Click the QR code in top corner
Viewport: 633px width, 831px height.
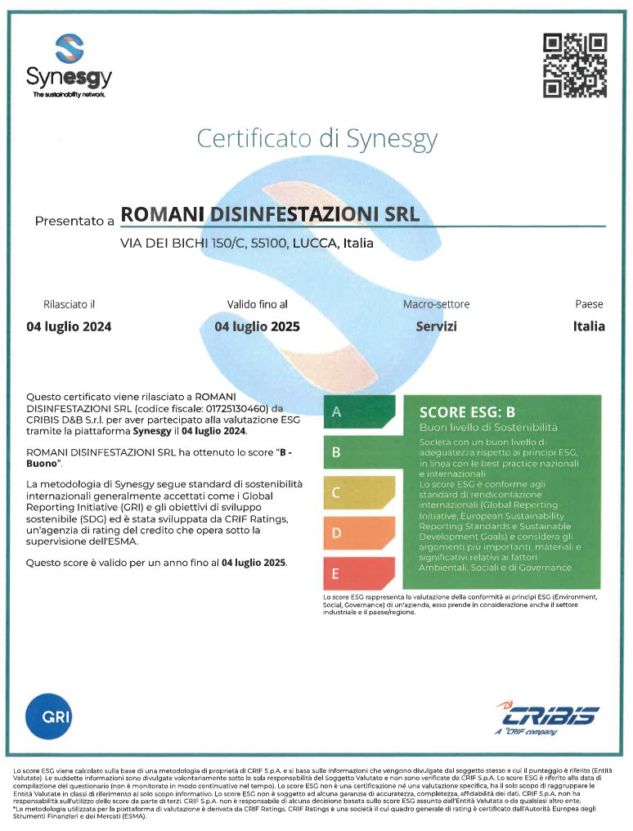point(575,65)
